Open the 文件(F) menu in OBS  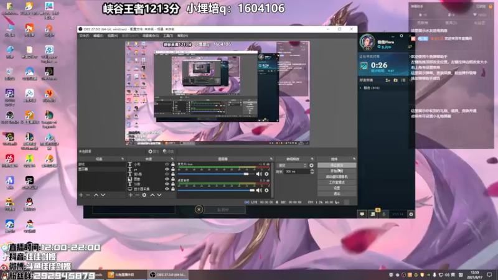84,36
